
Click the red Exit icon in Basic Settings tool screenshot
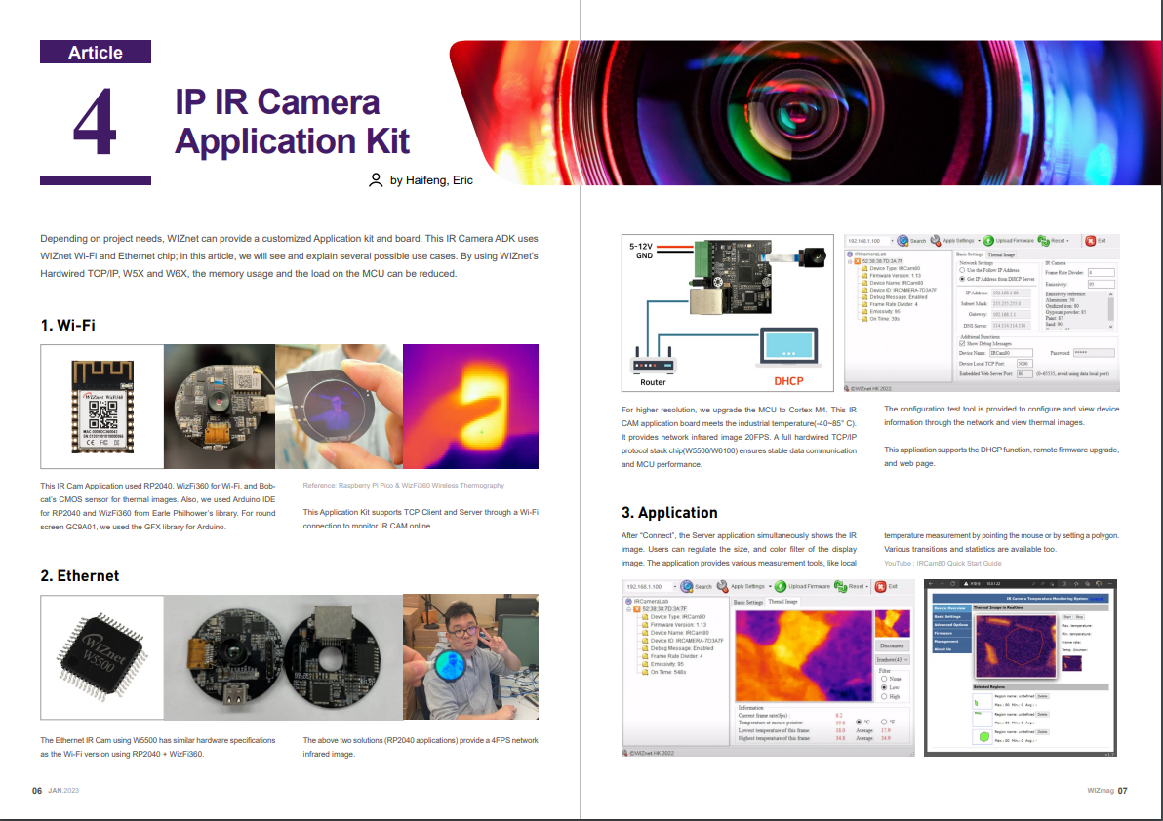click(x=1091, y=241)
